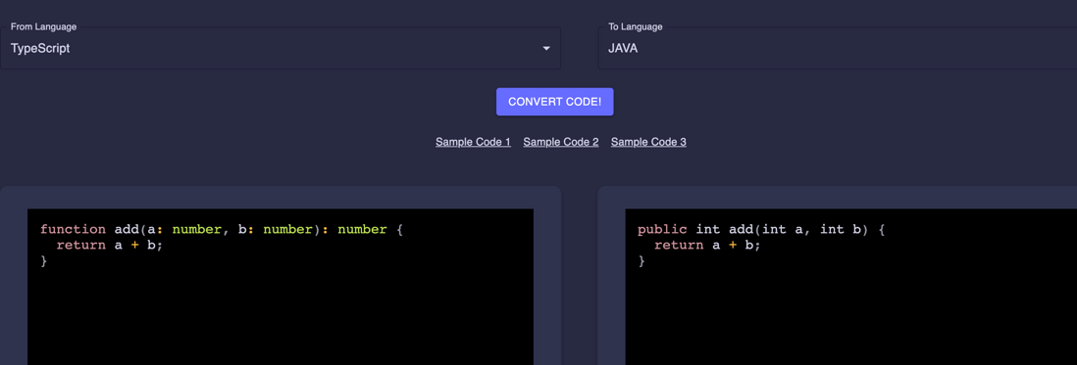Click the From Language field label
The image size is (1077, 365).
tap(43, 26)
